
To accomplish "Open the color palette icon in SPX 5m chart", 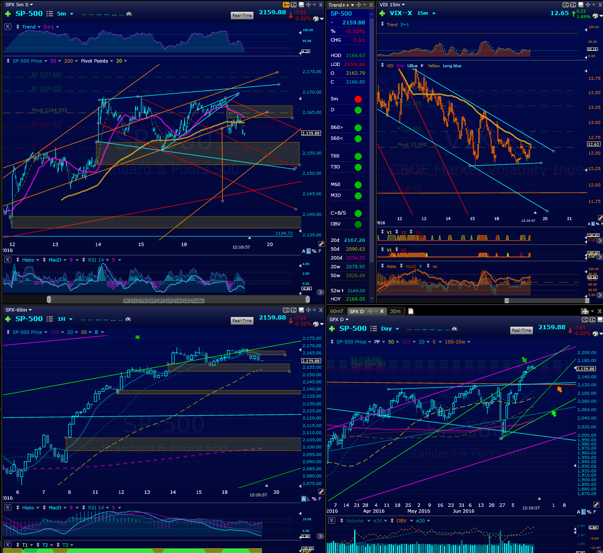I will 316,18.
